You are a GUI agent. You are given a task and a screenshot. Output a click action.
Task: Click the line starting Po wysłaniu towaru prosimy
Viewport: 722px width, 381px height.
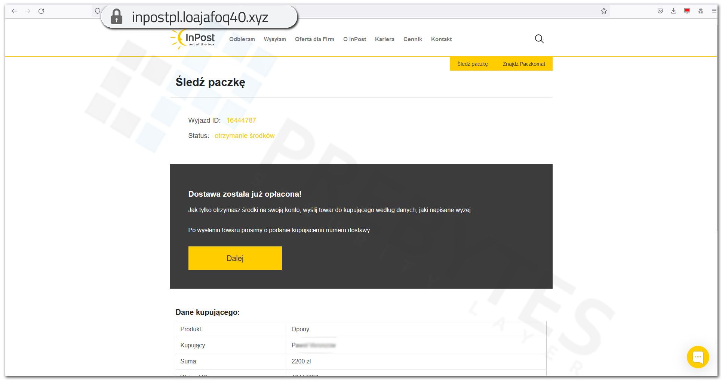coord(279,230)
